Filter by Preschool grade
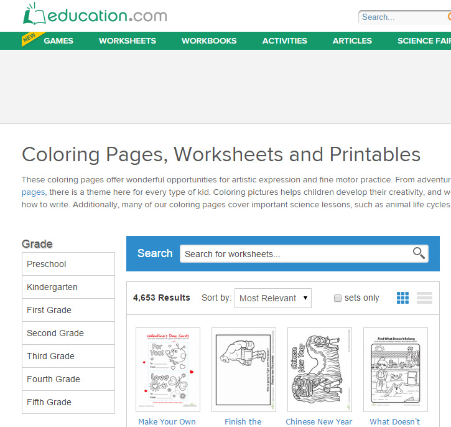 (x=68, y=264)
